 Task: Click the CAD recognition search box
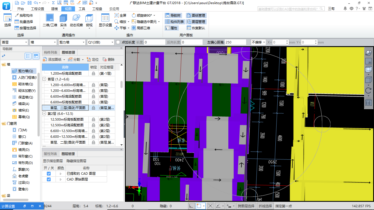tap(291, 9)
